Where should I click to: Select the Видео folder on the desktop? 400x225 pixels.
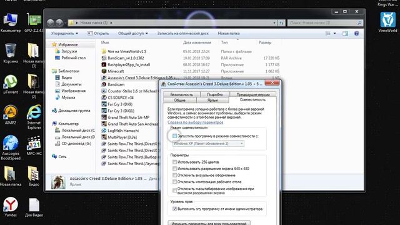34,176
